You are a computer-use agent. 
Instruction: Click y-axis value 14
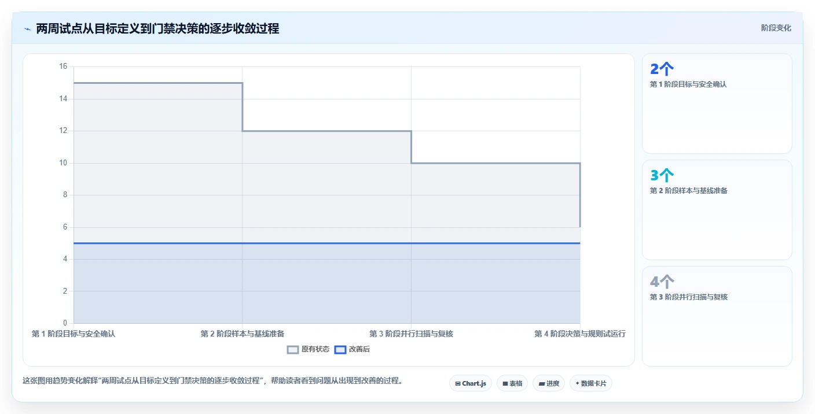click(x=63, y=99)
